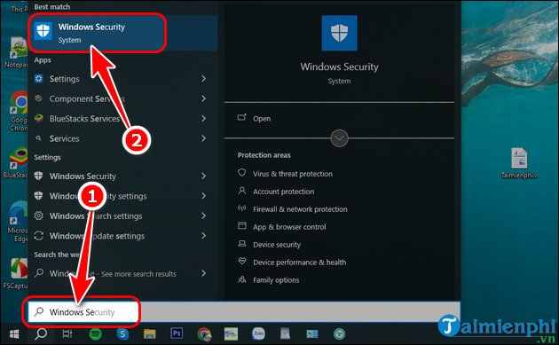This screenshot has width=559, height=345.
Task: Open Photoshop from the taskbar
Action: (x=177, y=333)
